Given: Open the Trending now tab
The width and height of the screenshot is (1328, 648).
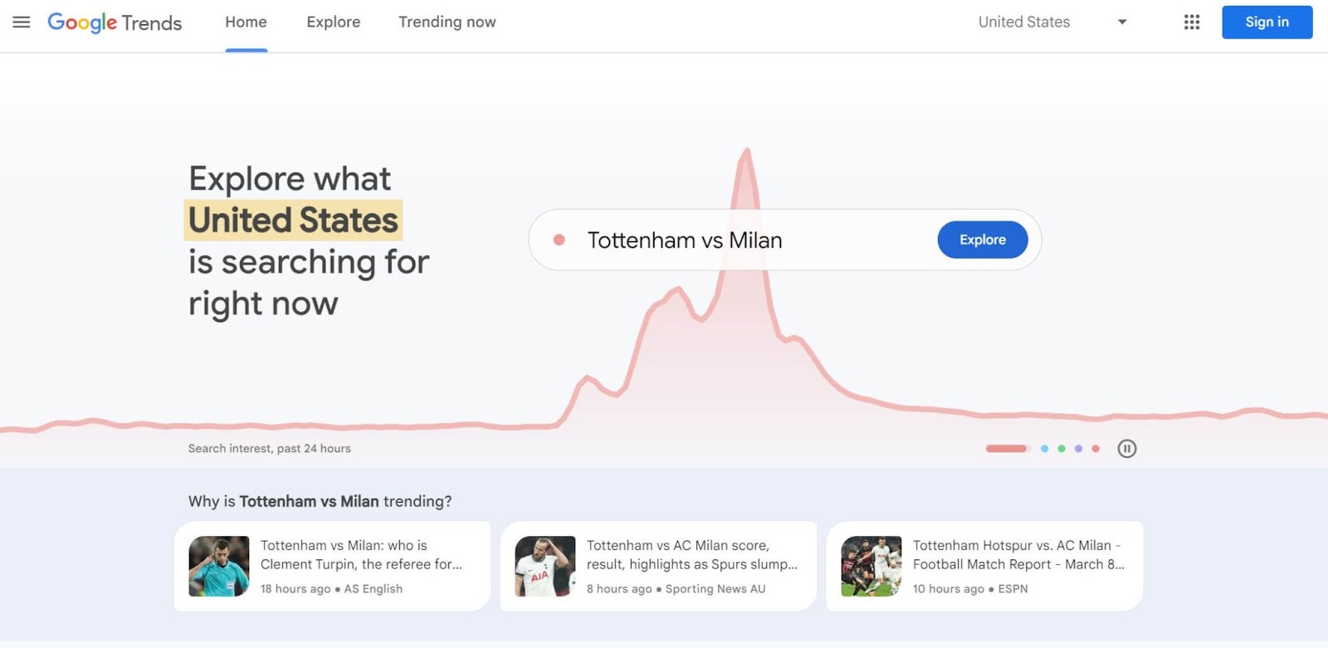Looking at the screenshot, I should point(447,22).
